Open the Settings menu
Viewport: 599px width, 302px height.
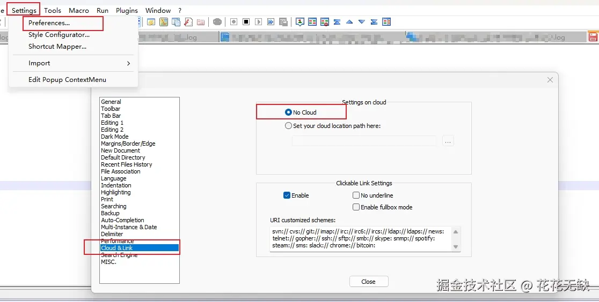24,10
